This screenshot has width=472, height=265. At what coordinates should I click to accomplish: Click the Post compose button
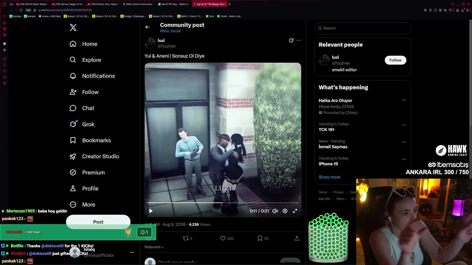point(98,222)
